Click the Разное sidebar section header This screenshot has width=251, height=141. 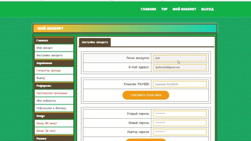tap(54, 138)
